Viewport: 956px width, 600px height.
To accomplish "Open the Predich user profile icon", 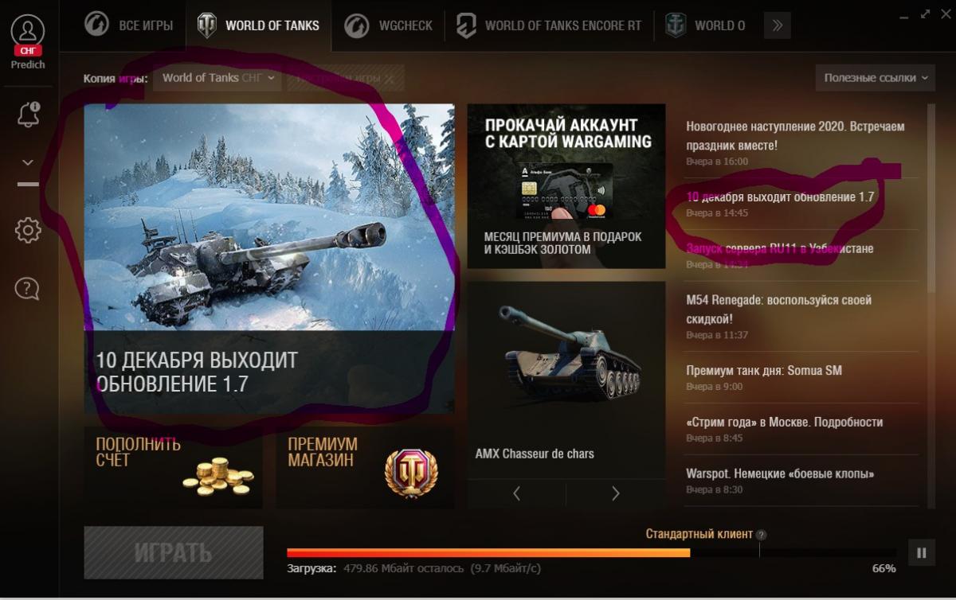I will (x=29, y=32).
